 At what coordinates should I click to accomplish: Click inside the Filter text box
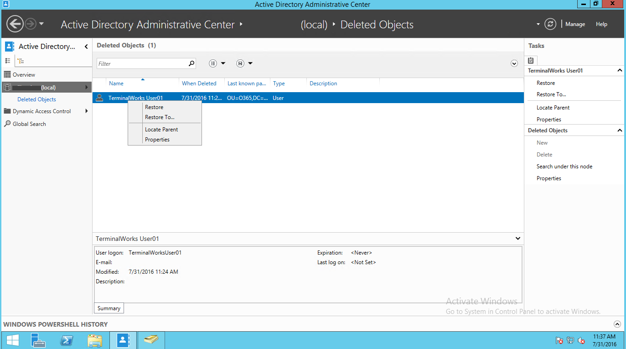click(142, 63)
